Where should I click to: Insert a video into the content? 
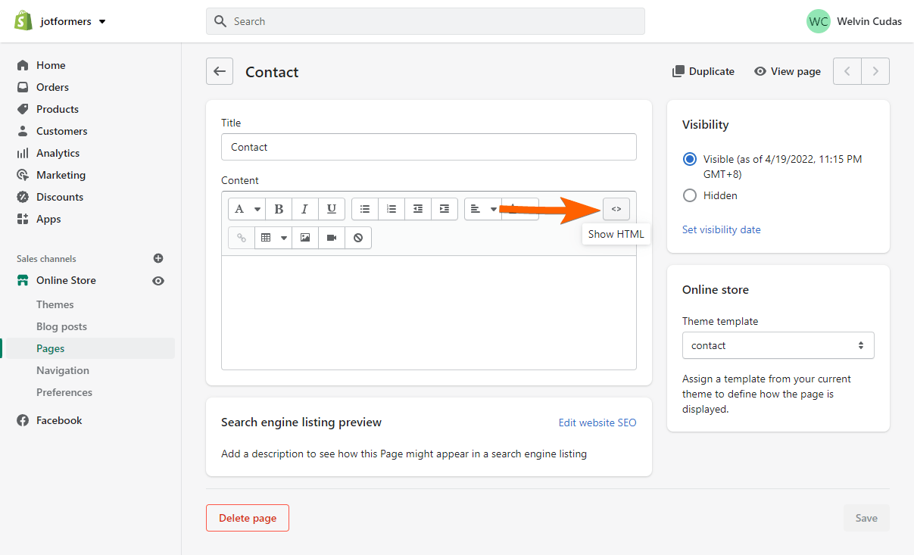point(331,237)
